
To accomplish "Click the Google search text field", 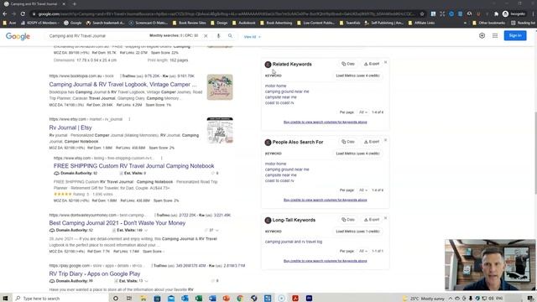I will [x=97, y=36].
